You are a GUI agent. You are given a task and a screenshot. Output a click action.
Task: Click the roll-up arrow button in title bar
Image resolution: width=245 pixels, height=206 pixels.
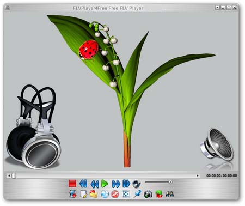(217, 8)
